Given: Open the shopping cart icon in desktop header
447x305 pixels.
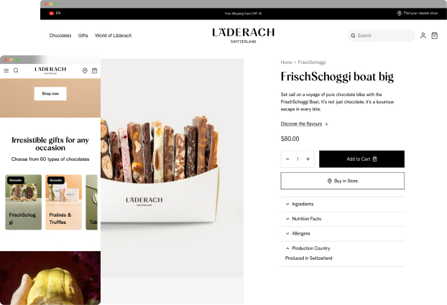Looking at the screenshot, I should (435, 36).
